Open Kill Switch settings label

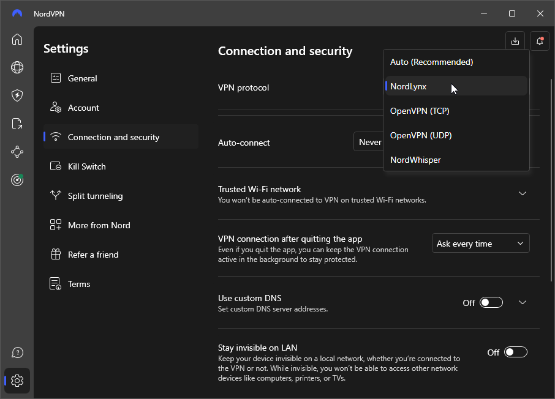87,166
